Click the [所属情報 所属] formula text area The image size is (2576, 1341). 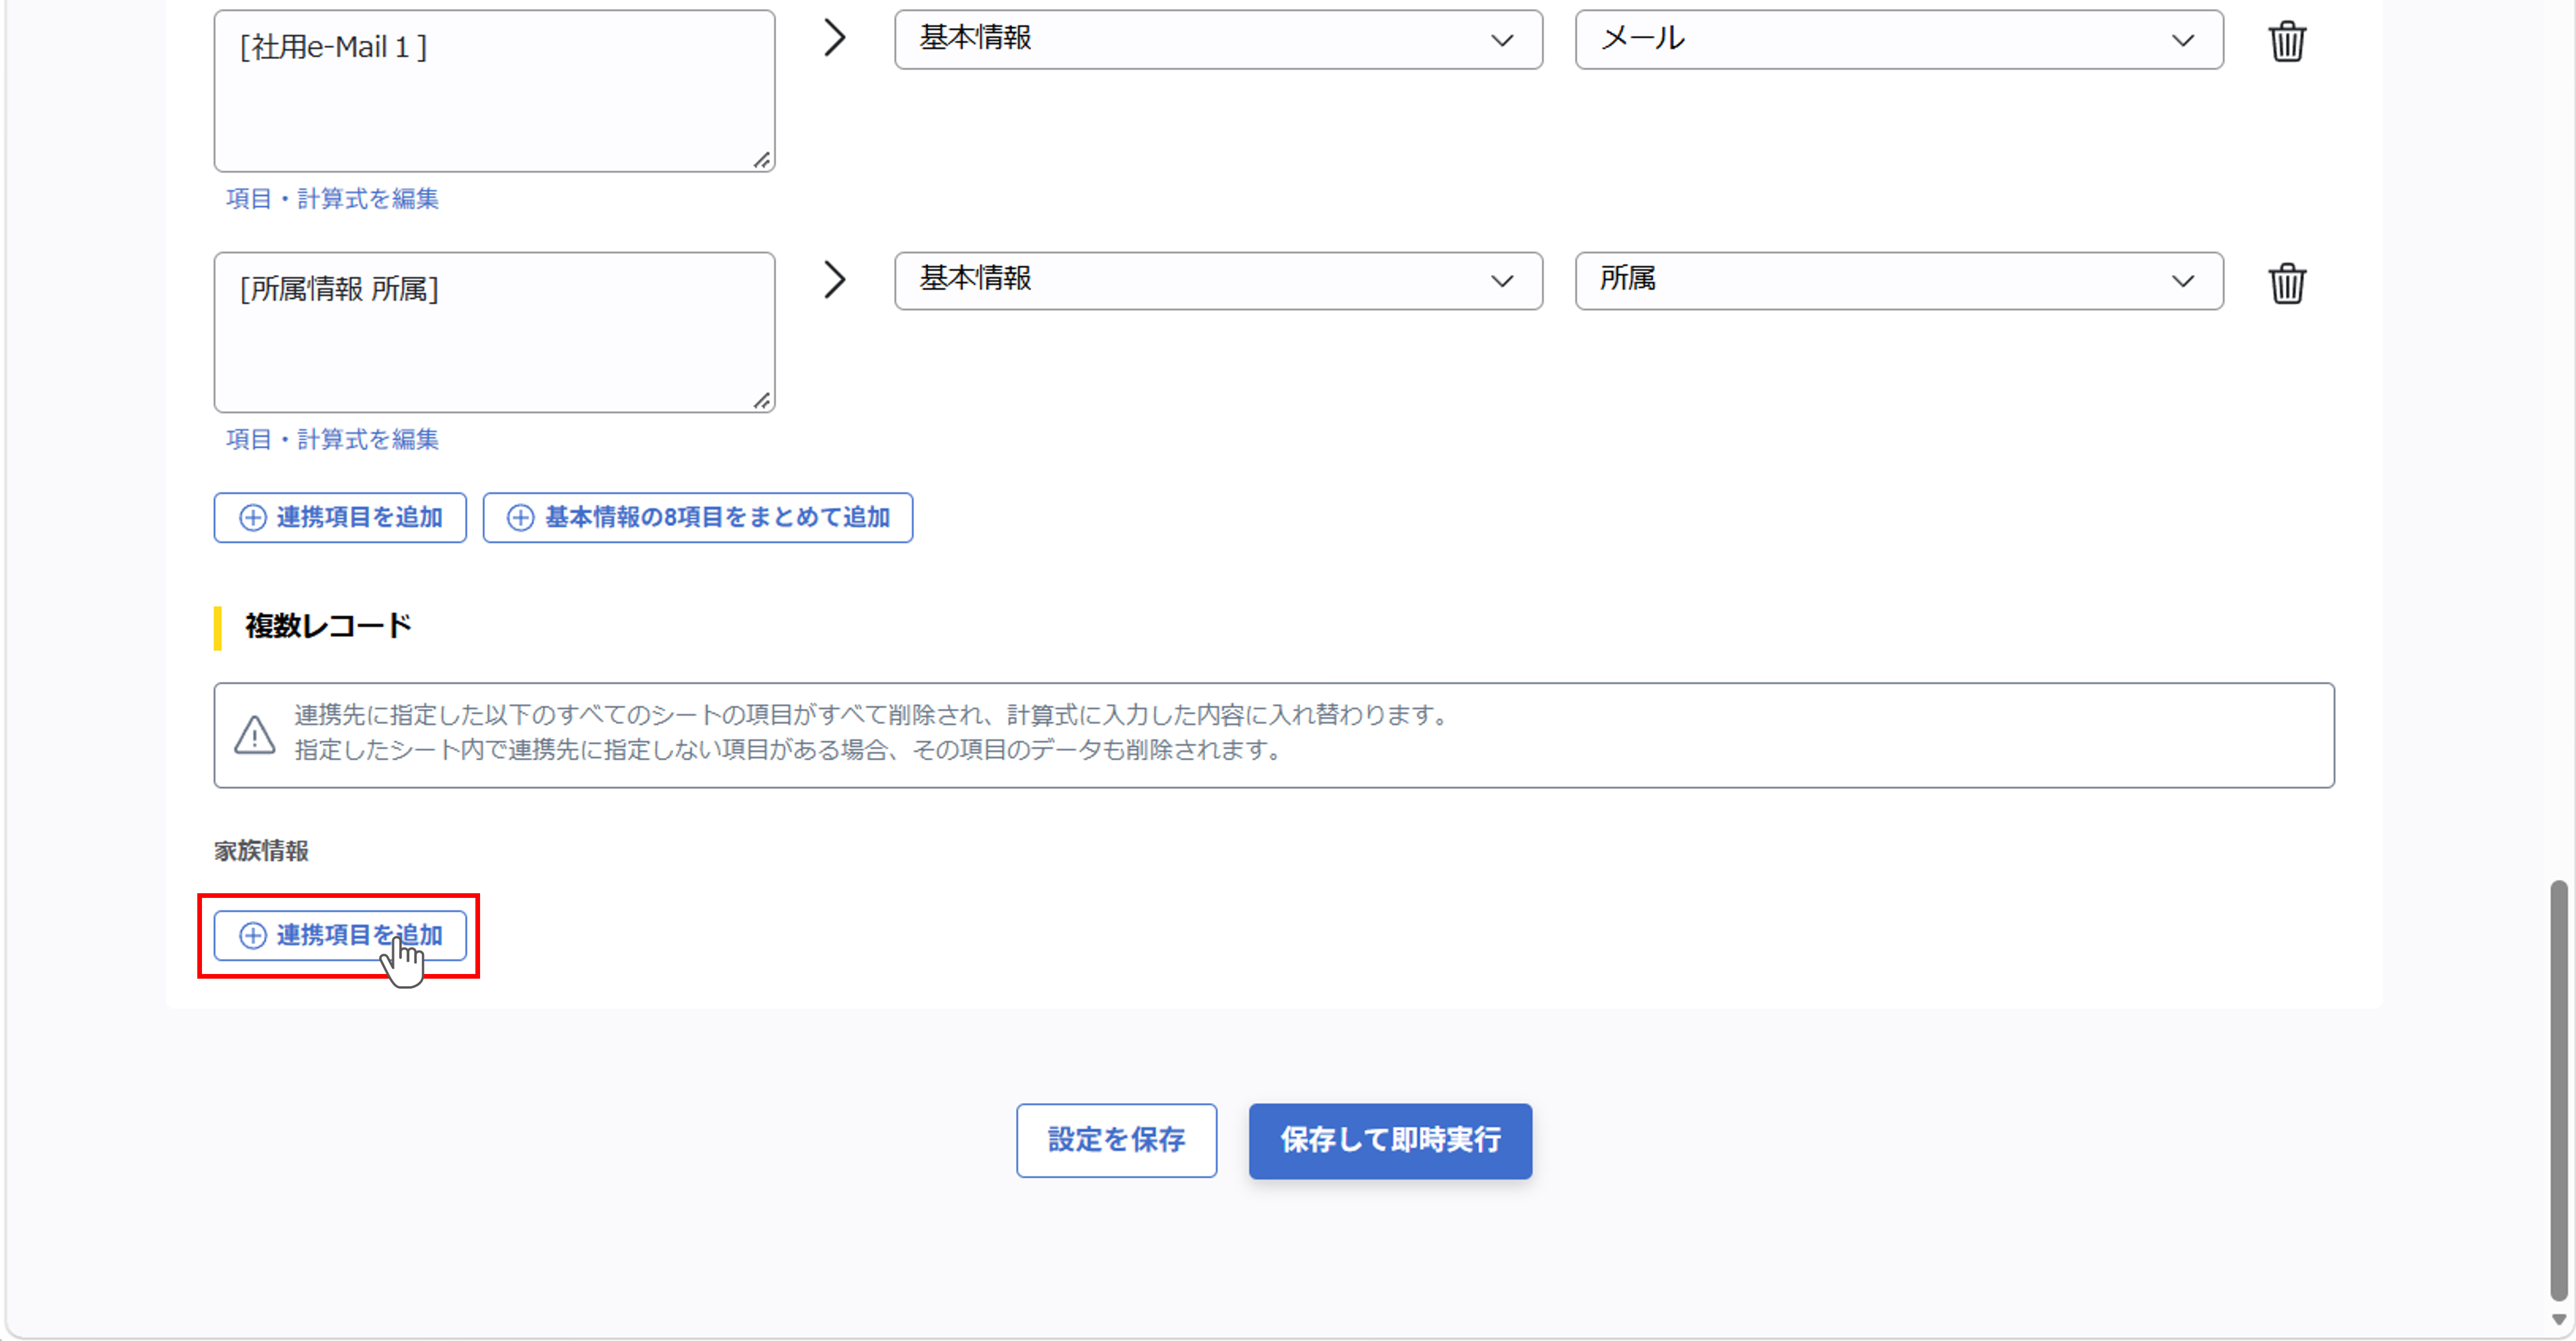[494, 332]
